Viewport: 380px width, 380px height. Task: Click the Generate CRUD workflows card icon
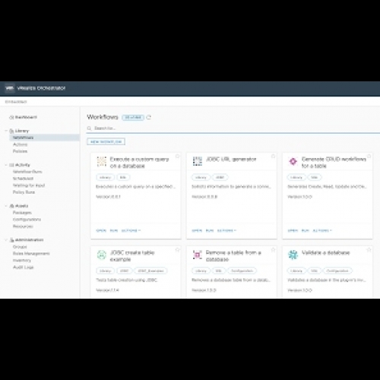[x=293, y=161]
